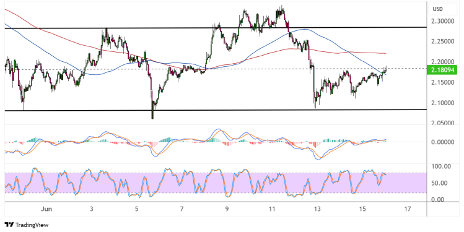This screenshot has height=232, width=464.
Task: Click the date label 13 on time axis
Action: click(x=317, y=209)
